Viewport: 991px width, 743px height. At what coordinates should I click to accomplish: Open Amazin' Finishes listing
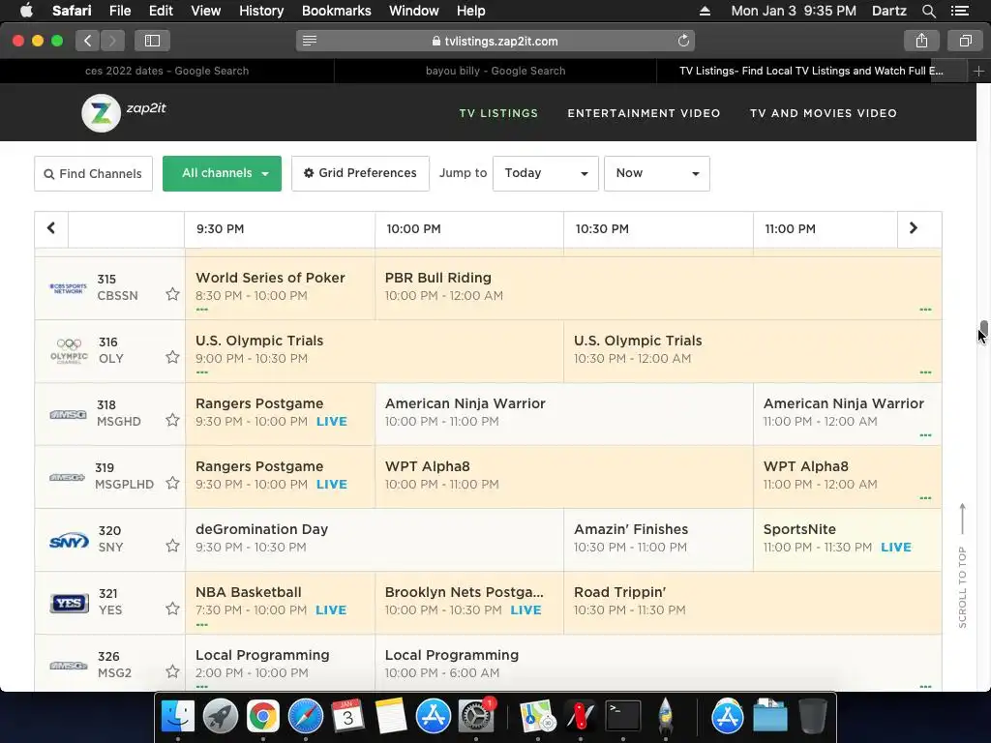[x=658, y=540]
